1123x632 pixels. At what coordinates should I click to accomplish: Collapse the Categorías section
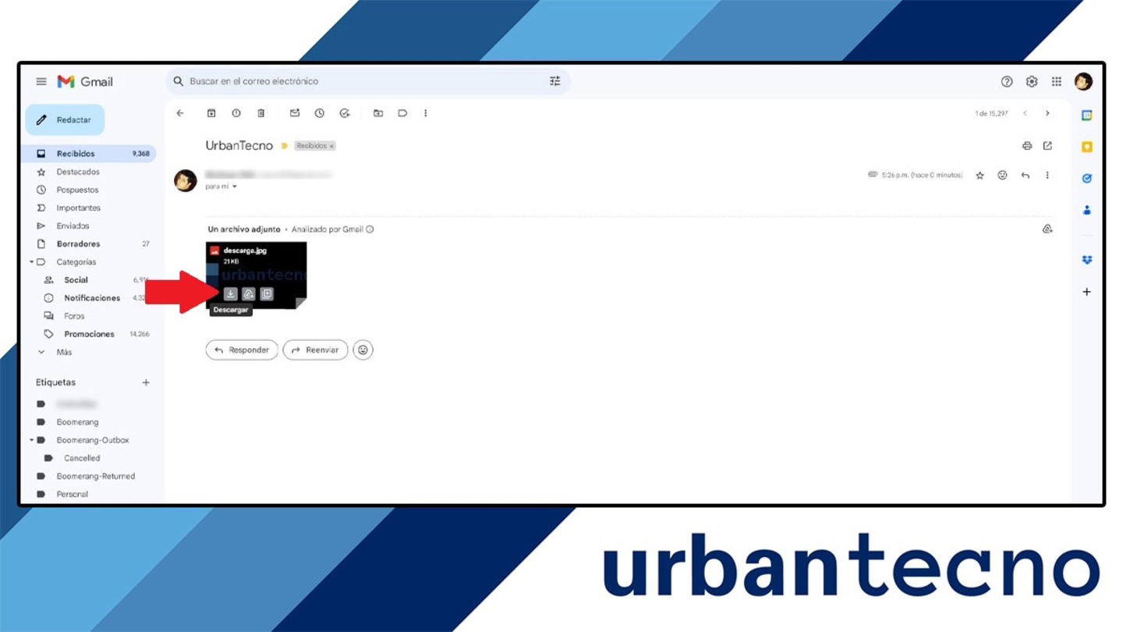point(32,262)
